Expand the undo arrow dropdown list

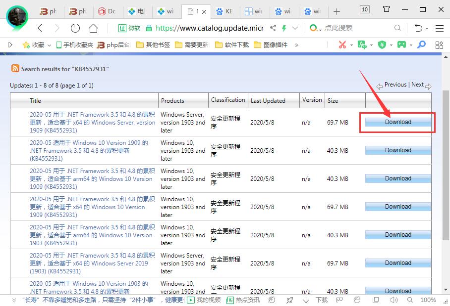tap(427, 29)
